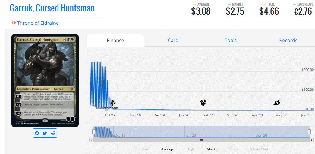The height and width of the screenshot is (154, 315).
Task: Click the Ikoria set marker near May '20
Action: coord(277,103)
